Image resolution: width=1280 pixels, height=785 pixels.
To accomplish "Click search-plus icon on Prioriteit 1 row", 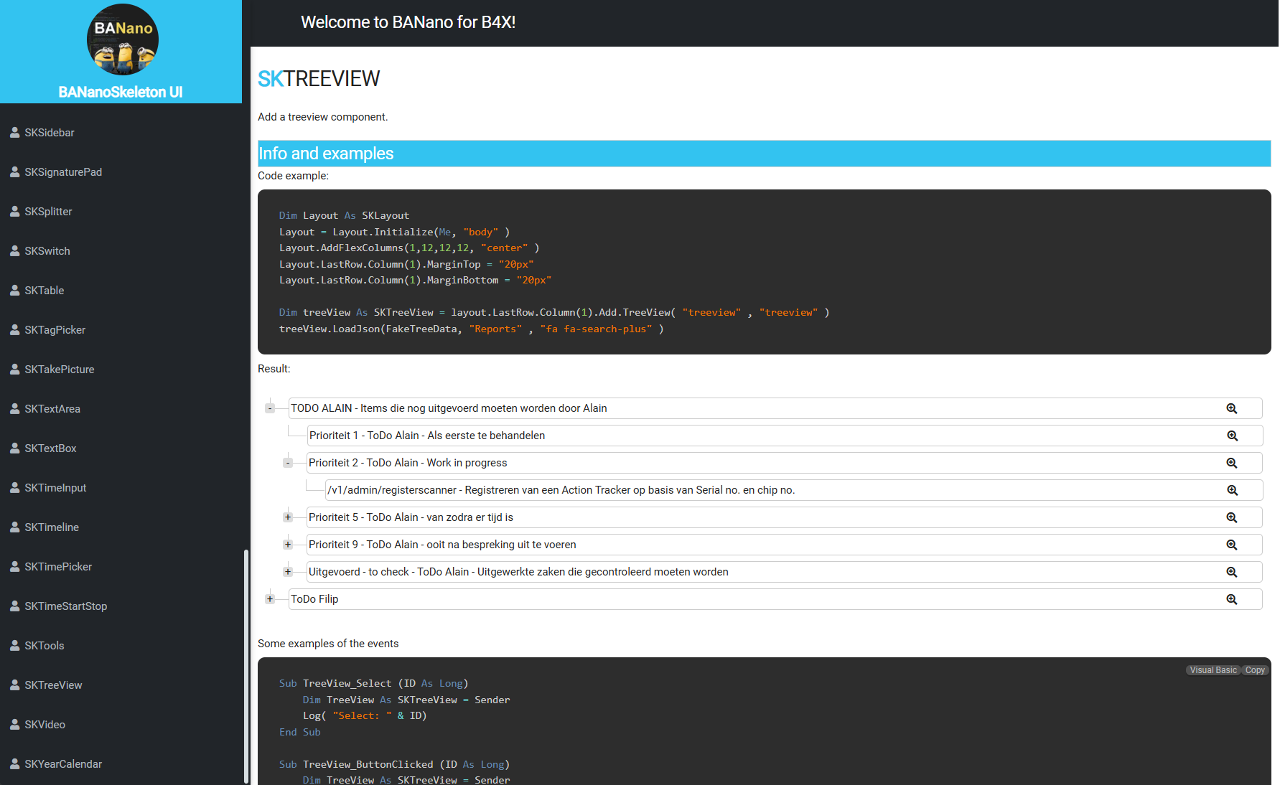I will (1232, 436).
